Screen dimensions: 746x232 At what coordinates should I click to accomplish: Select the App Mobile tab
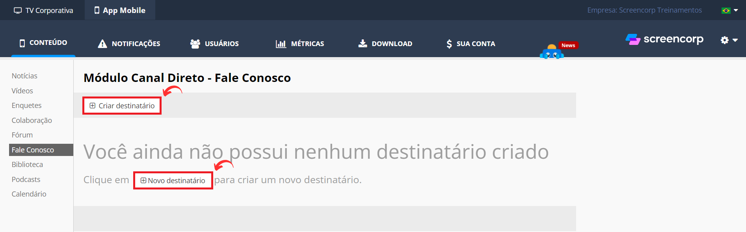tap(120, 10)
